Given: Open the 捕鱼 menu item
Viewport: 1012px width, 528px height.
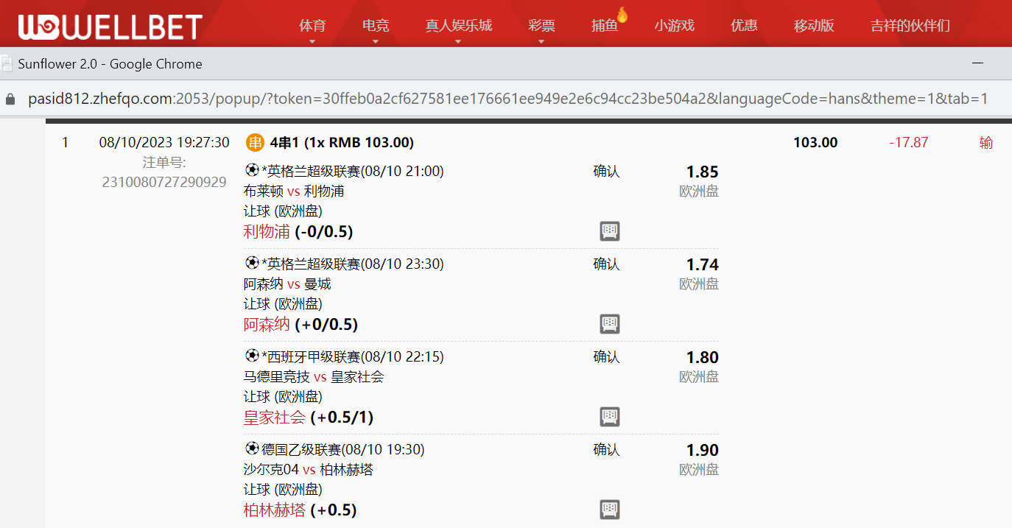Looking at the screenshot, I should click(x=605, y=26).
